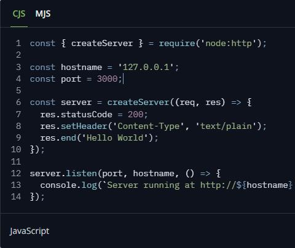Place cursor on 'node:http' string
This screenshot has height=248, width=295.
tap(229, 43)
